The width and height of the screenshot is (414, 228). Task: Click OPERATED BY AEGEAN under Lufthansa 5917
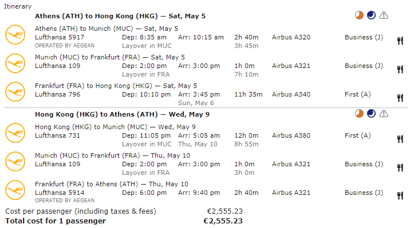[x=65, y=46]
